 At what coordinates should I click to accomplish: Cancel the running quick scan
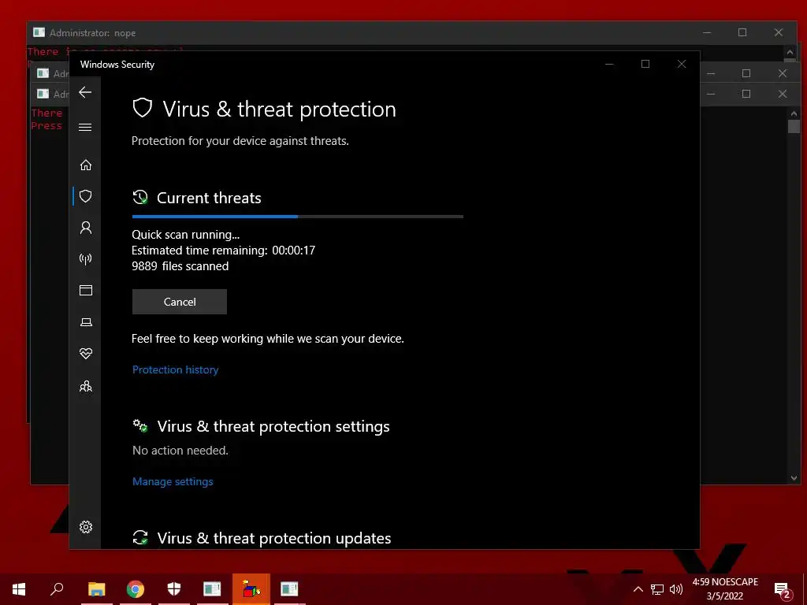(x=179, y=302)
